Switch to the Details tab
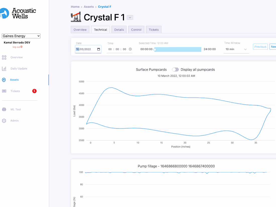Screen dimensions: 276x207 tap(119, 30)
